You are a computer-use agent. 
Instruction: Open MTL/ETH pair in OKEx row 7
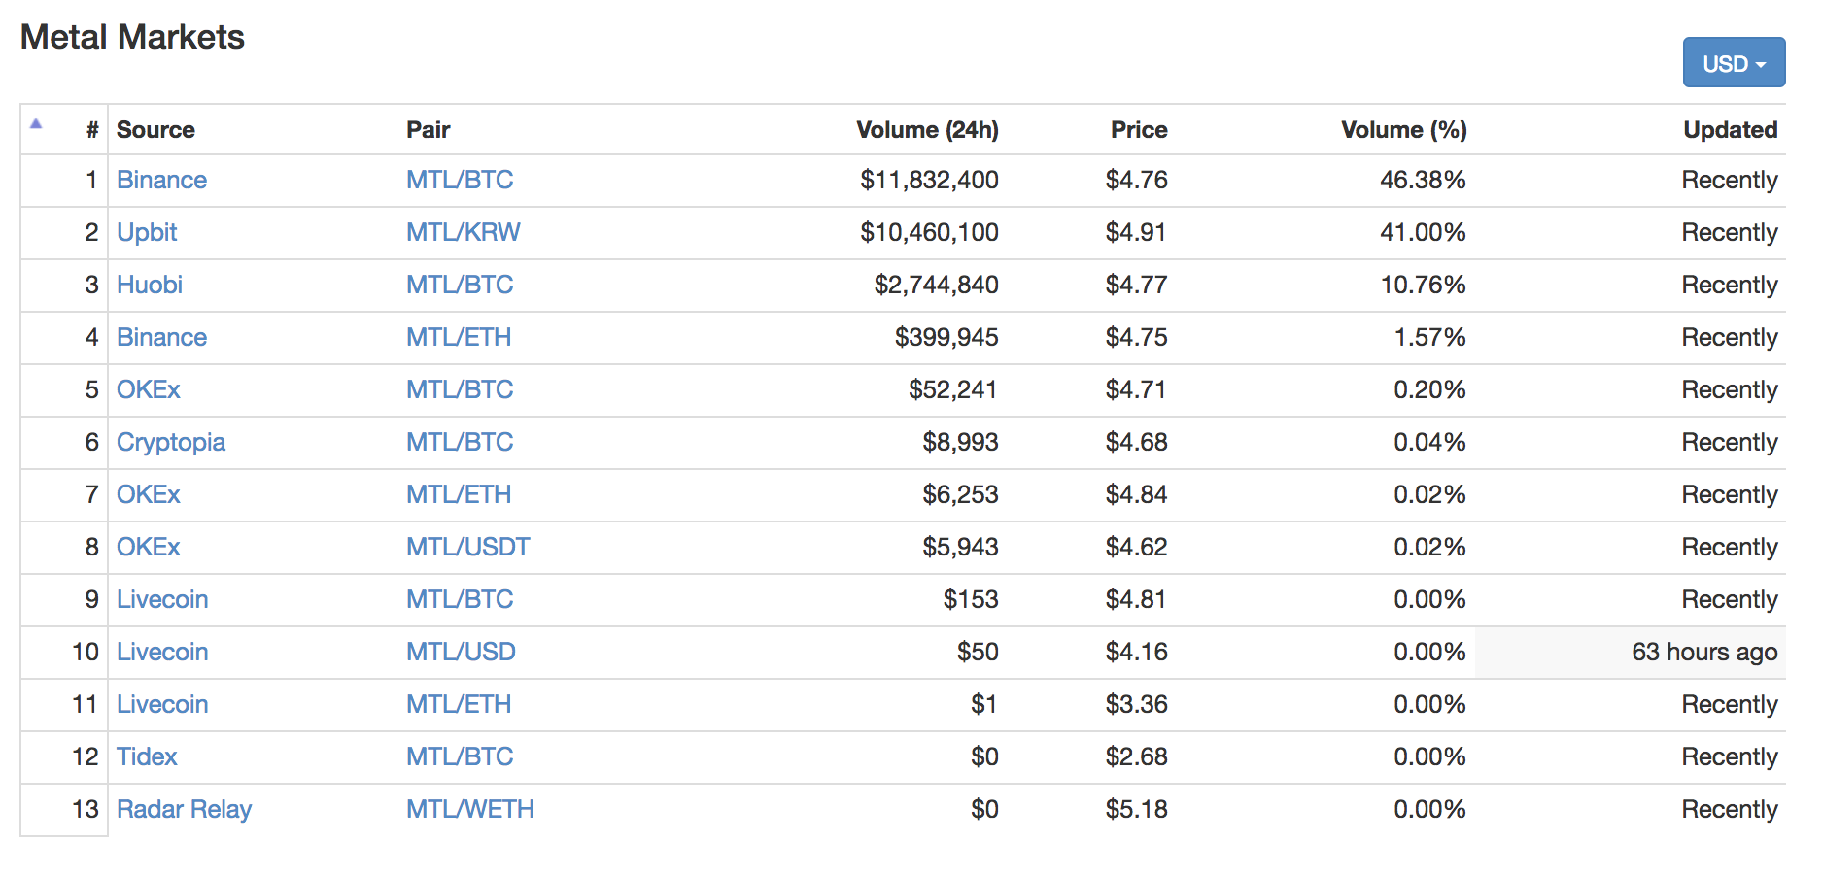pyautogui.click(x=459, y=494)
